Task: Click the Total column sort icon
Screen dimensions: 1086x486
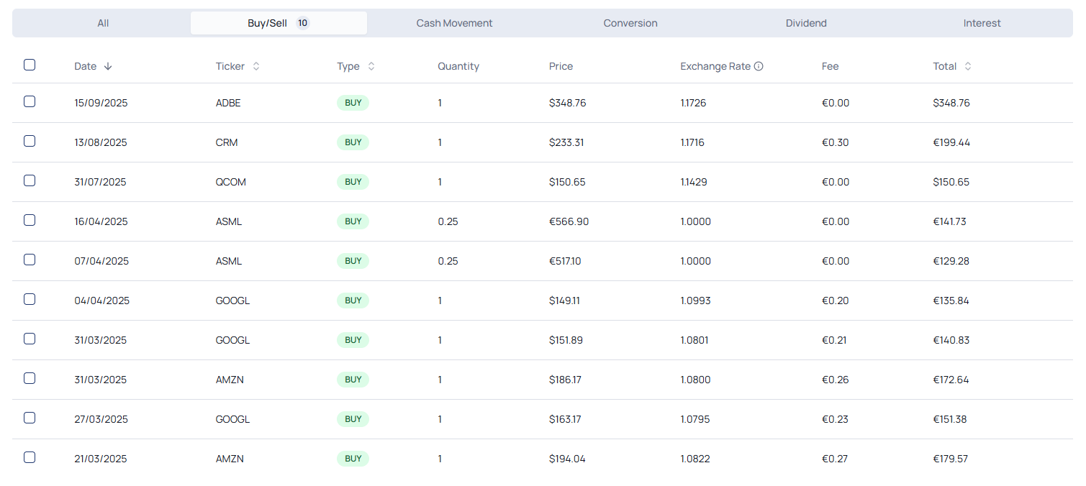Action: tap(968, 66)
